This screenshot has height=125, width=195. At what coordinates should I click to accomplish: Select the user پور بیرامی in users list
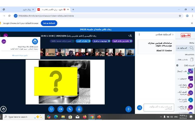coord(185,107)
